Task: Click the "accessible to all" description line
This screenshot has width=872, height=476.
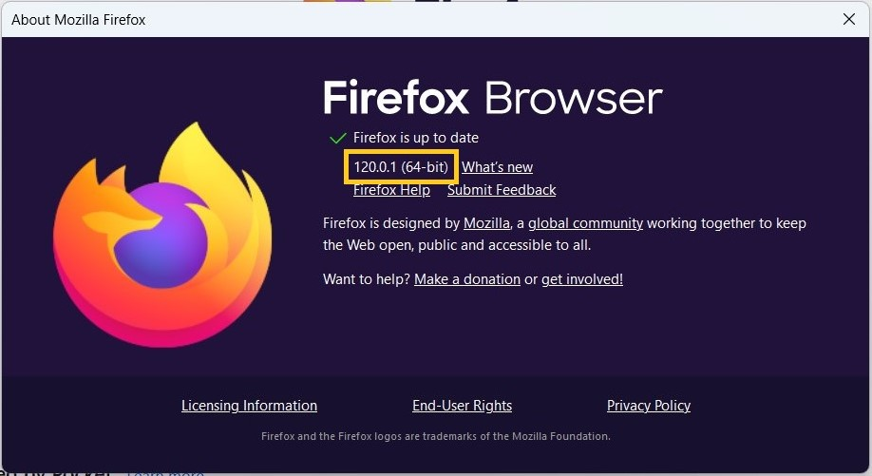Action: click(x=456, y=245)
